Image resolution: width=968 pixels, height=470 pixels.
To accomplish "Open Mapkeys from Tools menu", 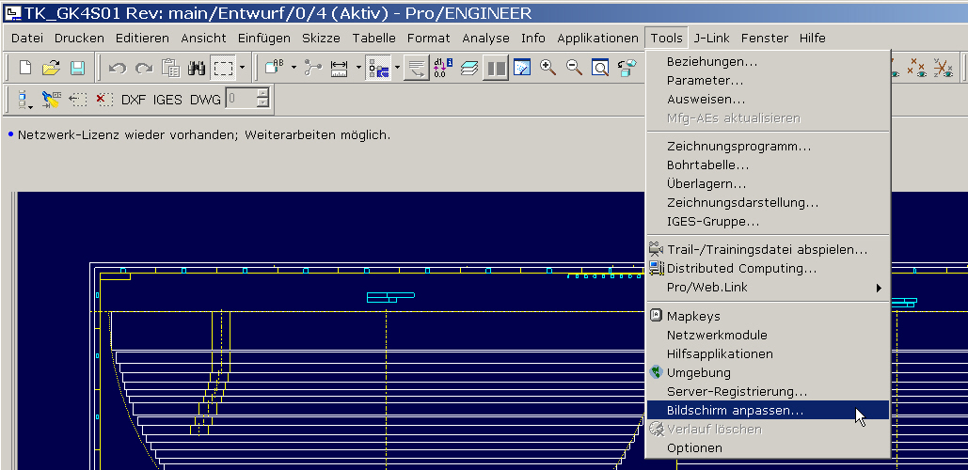I will pos(768,317).
